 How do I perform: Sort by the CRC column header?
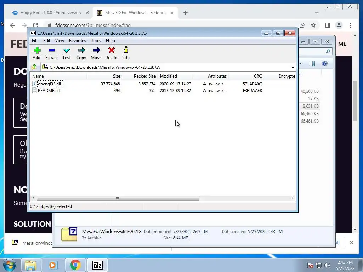point(246,76)
